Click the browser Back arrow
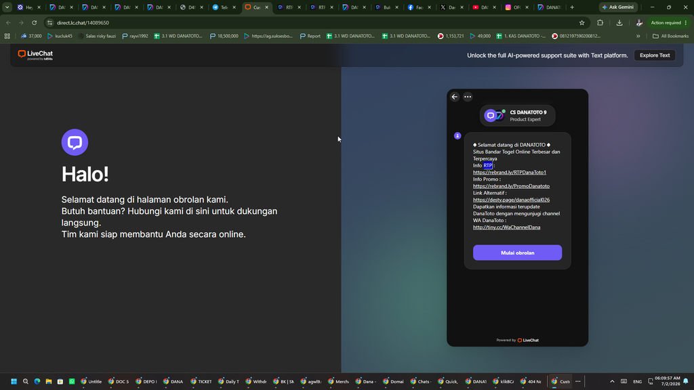Viewport: 694px width, 390px height. [x=8, y=22]
